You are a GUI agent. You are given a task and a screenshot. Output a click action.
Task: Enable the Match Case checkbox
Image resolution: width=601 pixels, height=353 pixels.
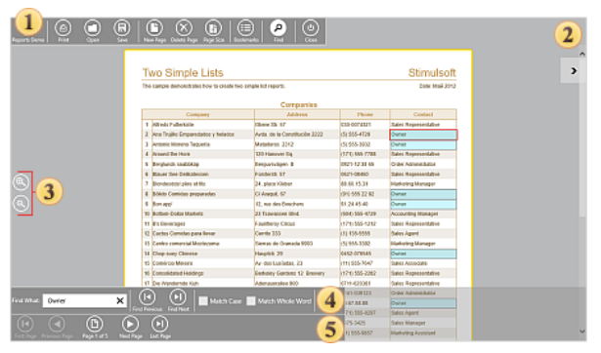203,301
